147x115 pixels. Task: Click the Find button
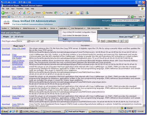click(103, 41)
